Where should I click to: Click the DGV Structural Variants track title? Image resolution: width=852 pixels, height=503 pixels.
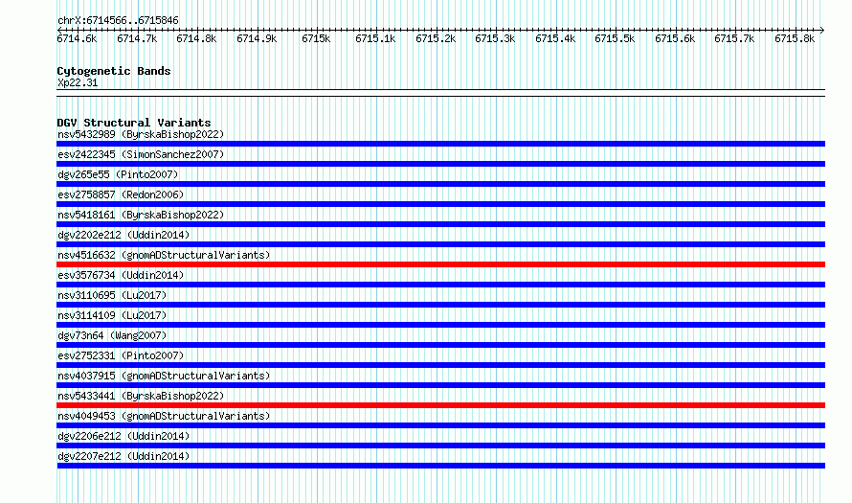pos(134,123)
